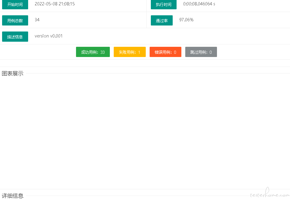290x201 pixels.
Task: Click the 执行时间 label button
Action: tap(163, 4)
